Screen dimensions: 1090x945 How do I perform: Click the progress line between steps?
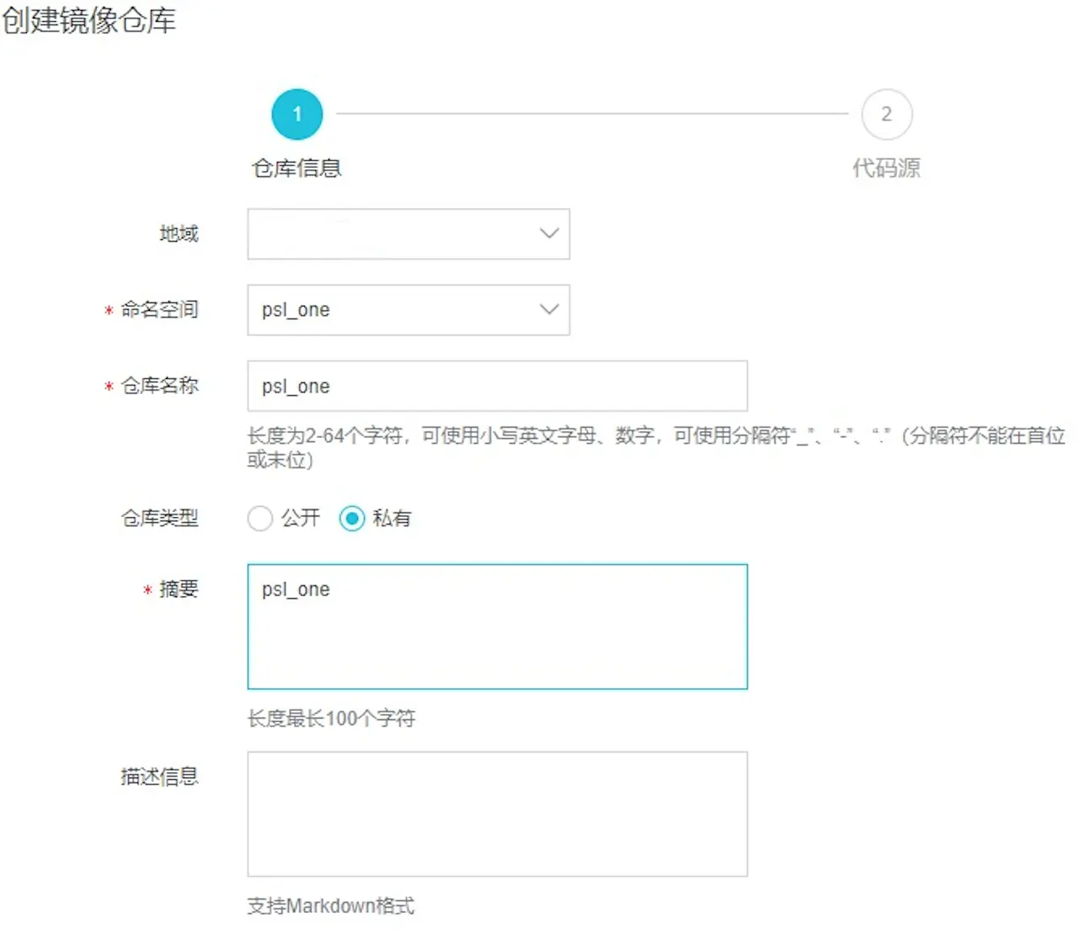pyautogui.click(x=590, y=114)
